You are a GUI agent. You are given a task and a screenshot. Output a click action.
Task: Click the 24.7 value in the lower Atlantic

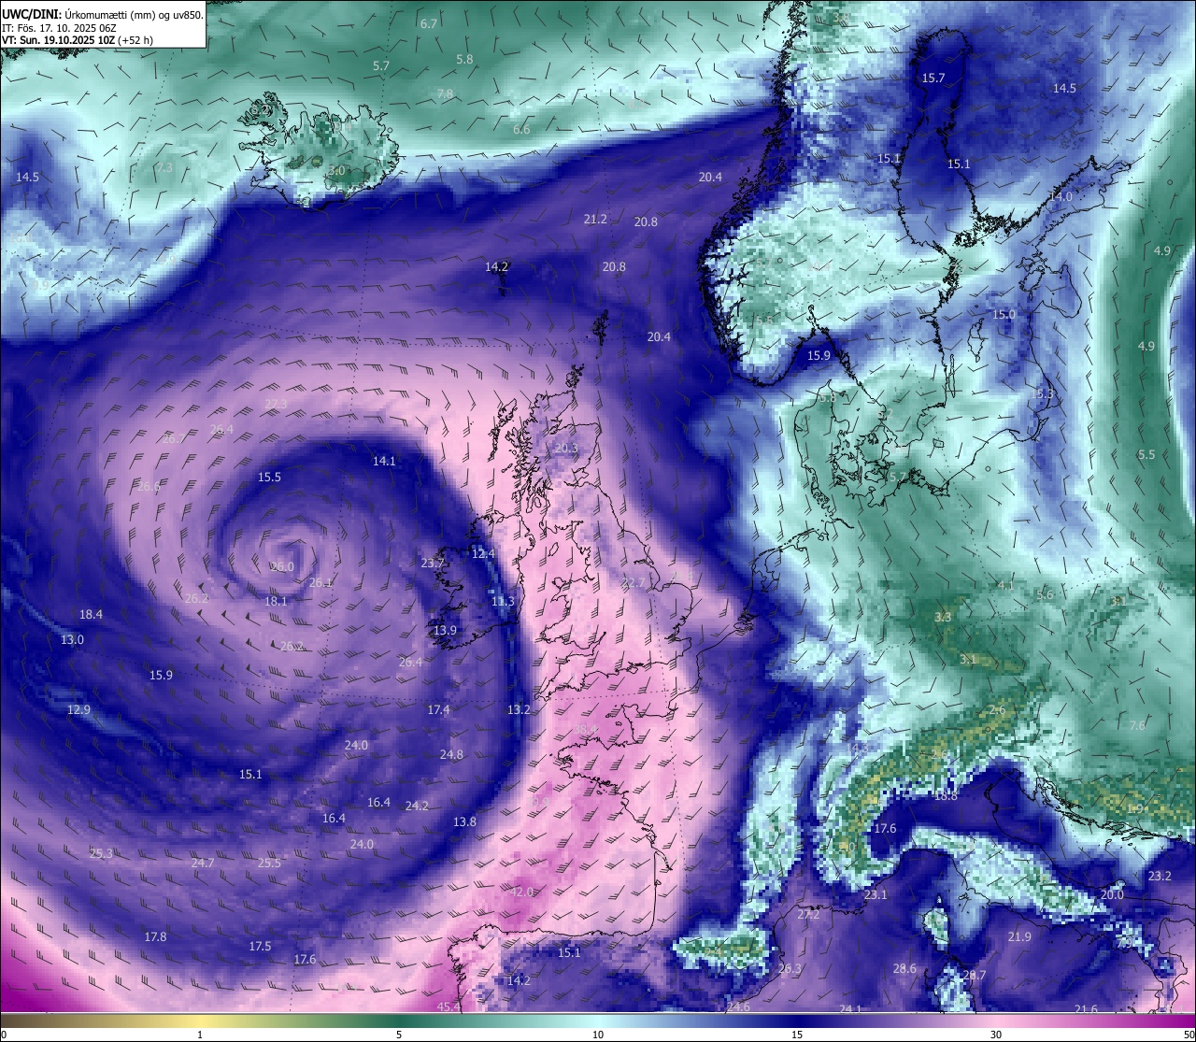pos(203,864)
